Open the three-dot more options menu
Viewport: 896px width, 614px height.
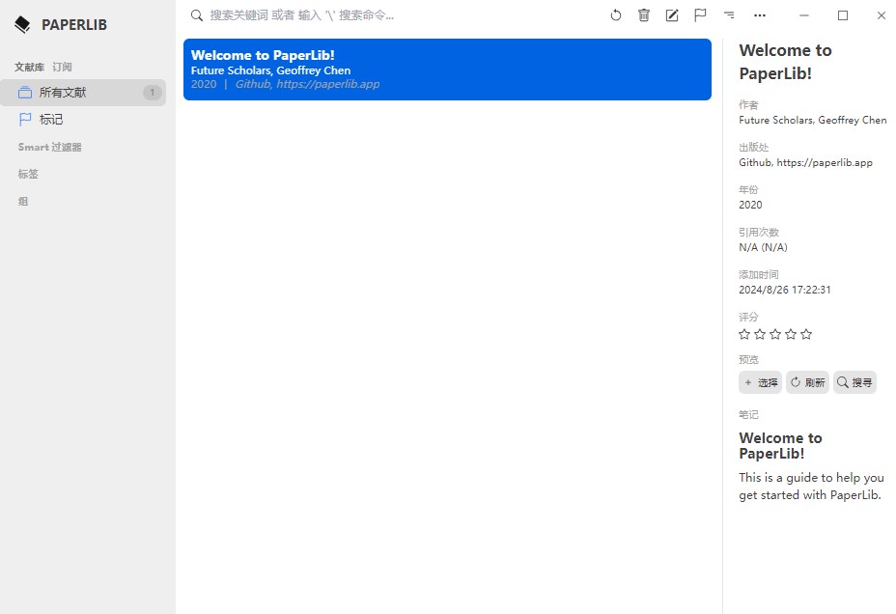[760, 15]
